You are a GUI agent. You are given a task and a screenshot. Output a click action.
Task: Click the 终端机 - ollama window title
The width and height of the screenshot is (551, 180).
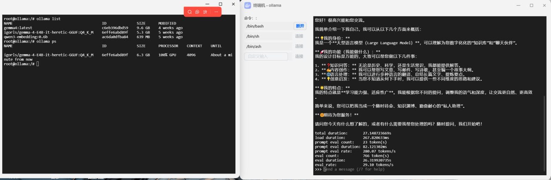[x=267, y=5]
